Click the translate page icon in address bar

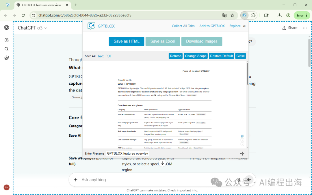pos(224,15)
